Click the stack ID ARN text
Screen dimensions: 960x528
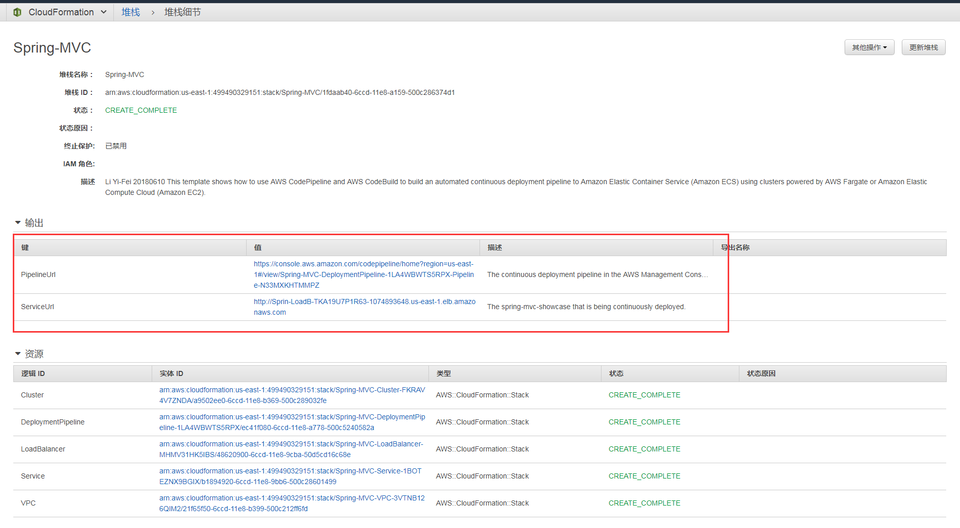click(280, 92)
